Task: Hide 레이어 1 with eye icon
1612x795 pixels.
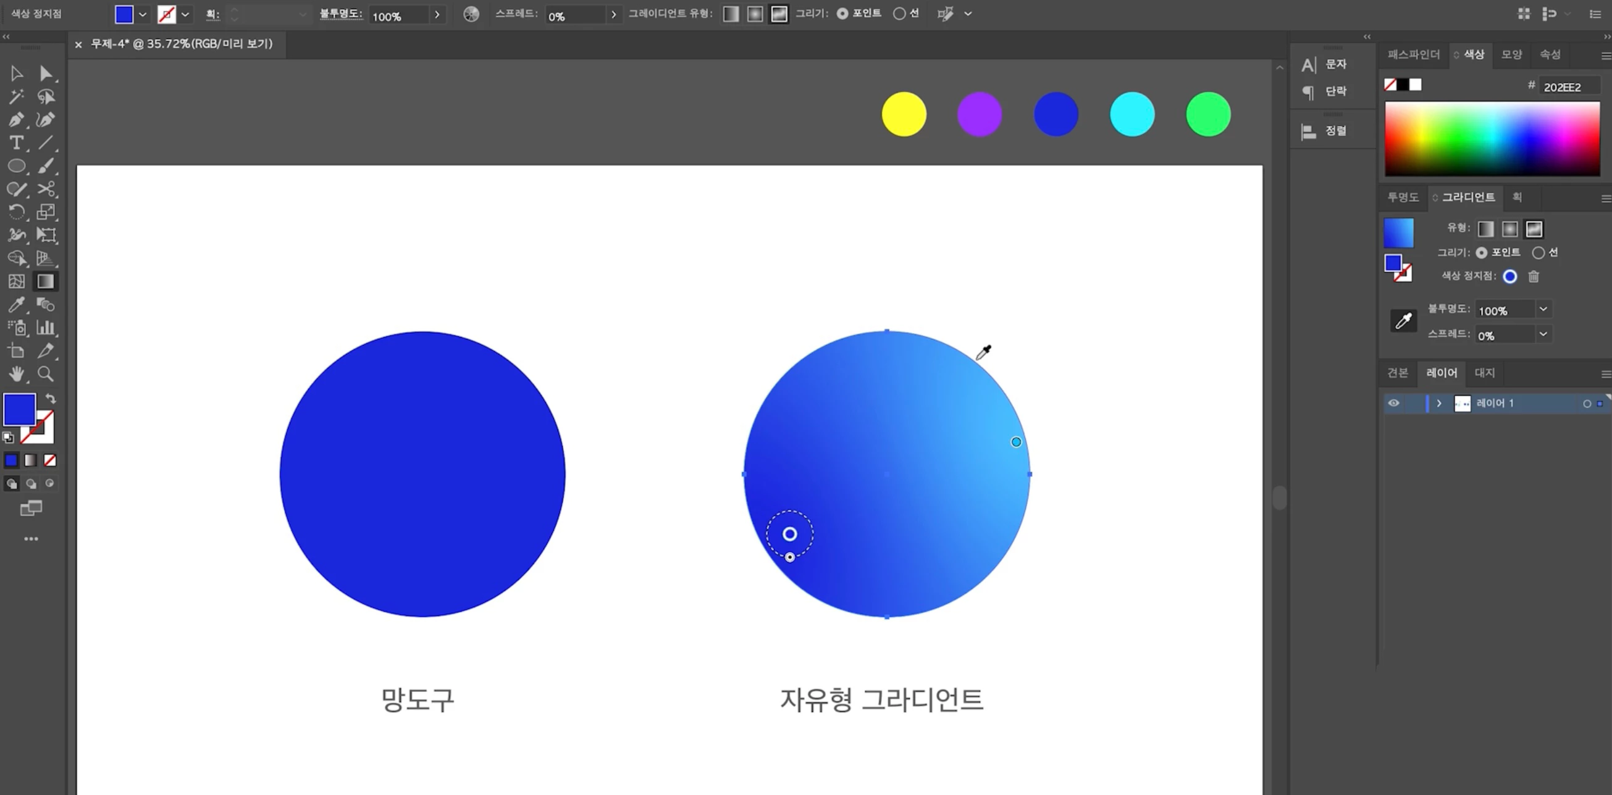Action: click(1393, 403)
